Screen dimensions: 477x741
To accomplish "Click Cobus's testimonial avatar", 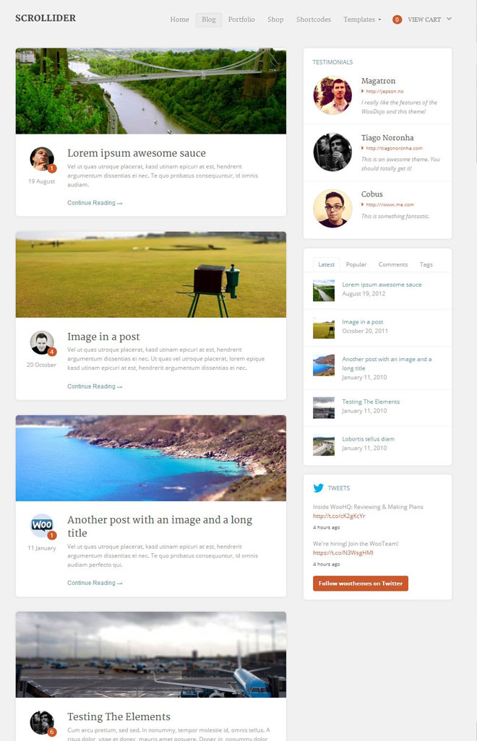I will [x=332, y=209].
